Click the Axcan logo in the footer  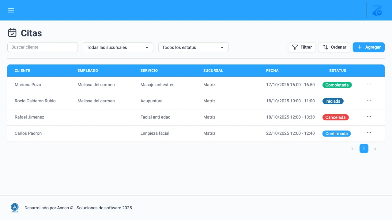(x=14, y=207)
